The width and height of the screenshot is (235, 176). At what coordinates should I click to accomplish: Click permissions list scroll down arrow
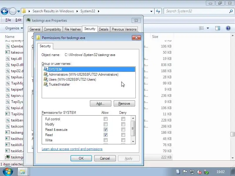pyautogui.click(x=133, y=142)
